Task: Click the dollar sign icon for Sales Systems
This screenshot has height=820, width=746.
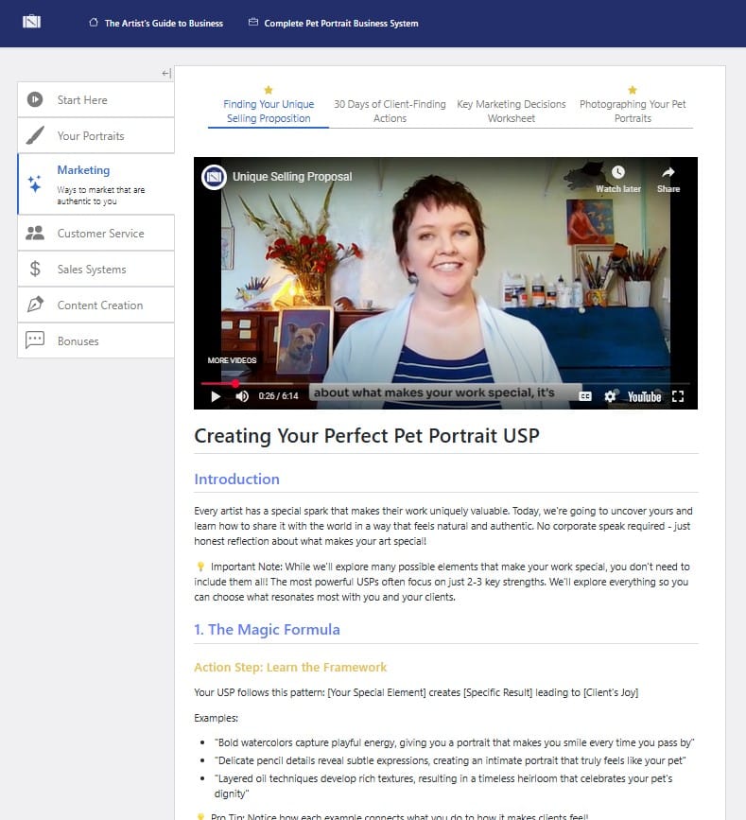Action: 35,269
